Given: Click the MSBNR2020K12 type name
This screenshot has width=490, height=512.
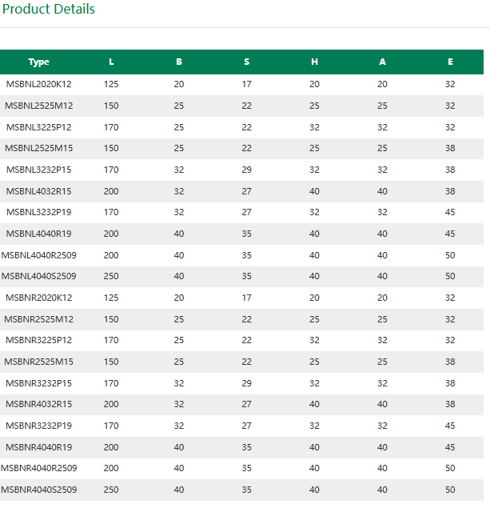Looking at the screenshot, I should [39, 298].
